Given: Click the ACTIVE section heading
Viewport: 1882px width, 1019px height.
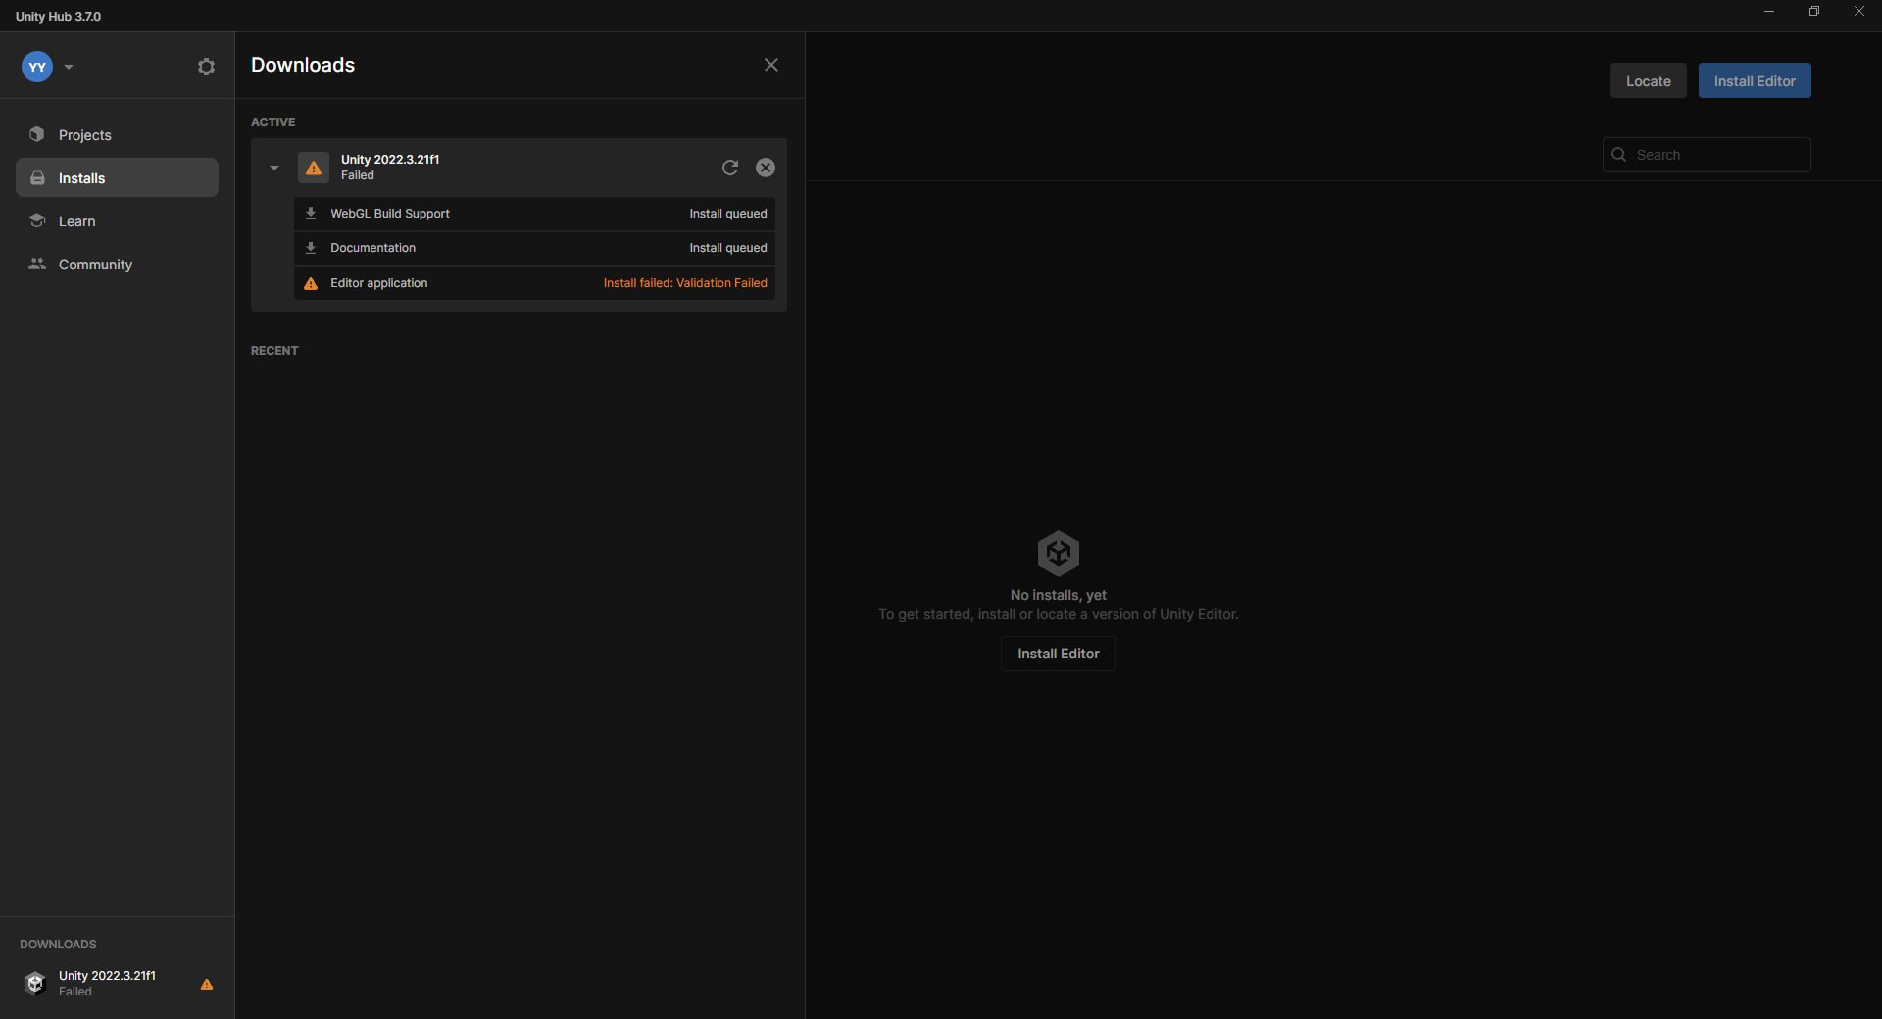Looking at the screenshot, I should click(272, 122).
